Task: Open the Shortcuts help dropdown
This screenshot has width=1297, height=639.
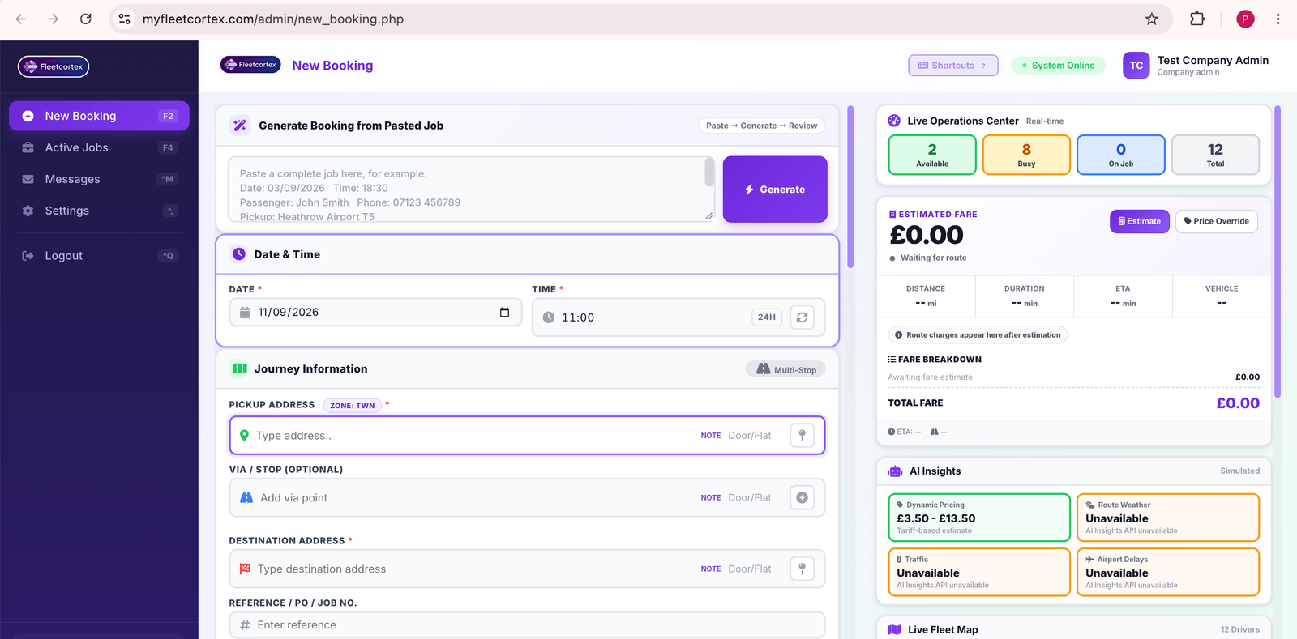Action: [x=953, y=66]
